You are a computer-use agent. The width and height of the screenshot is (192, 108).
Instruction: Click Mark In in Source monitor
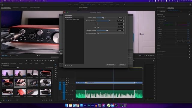coord(29,60)
